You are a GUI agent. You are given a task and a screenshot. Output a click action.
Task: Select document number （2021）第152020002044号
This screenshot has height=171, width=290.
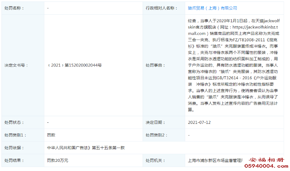coord(74,65)
